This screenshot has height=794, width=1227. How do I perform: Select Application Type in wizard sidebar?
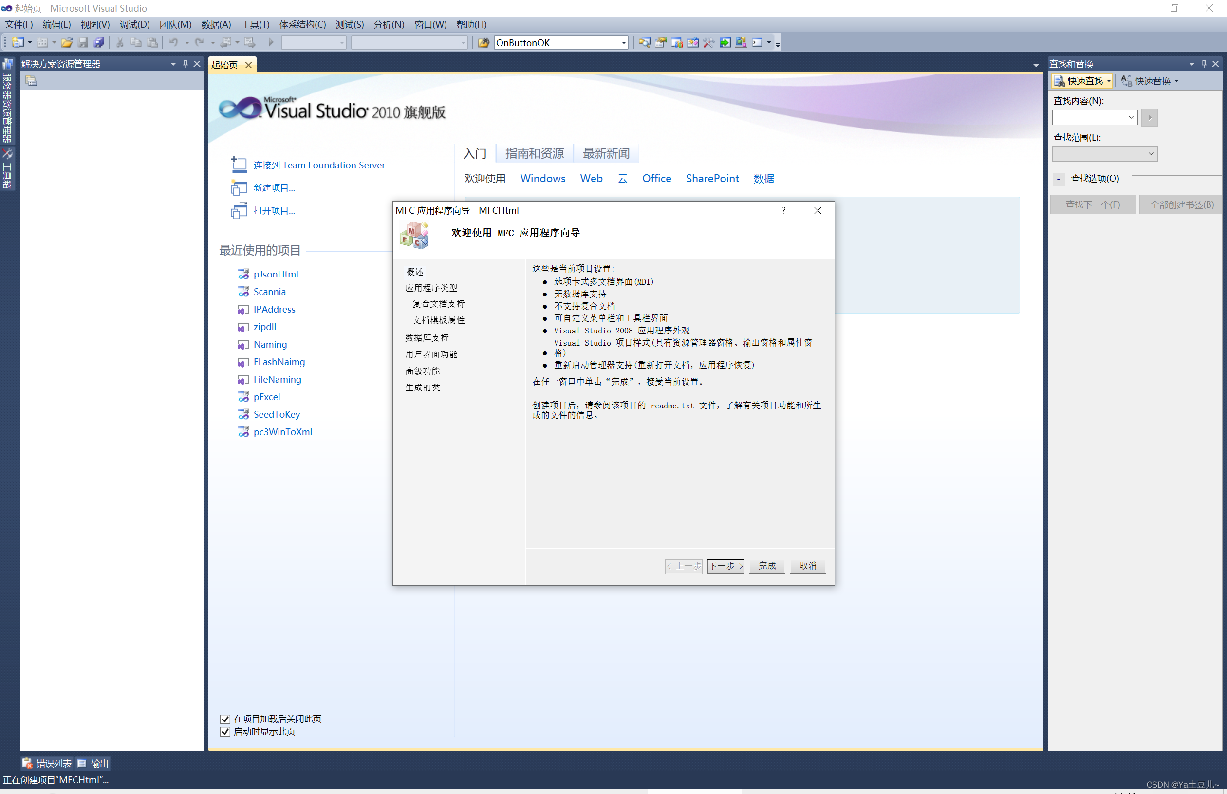tap(431, 288)
